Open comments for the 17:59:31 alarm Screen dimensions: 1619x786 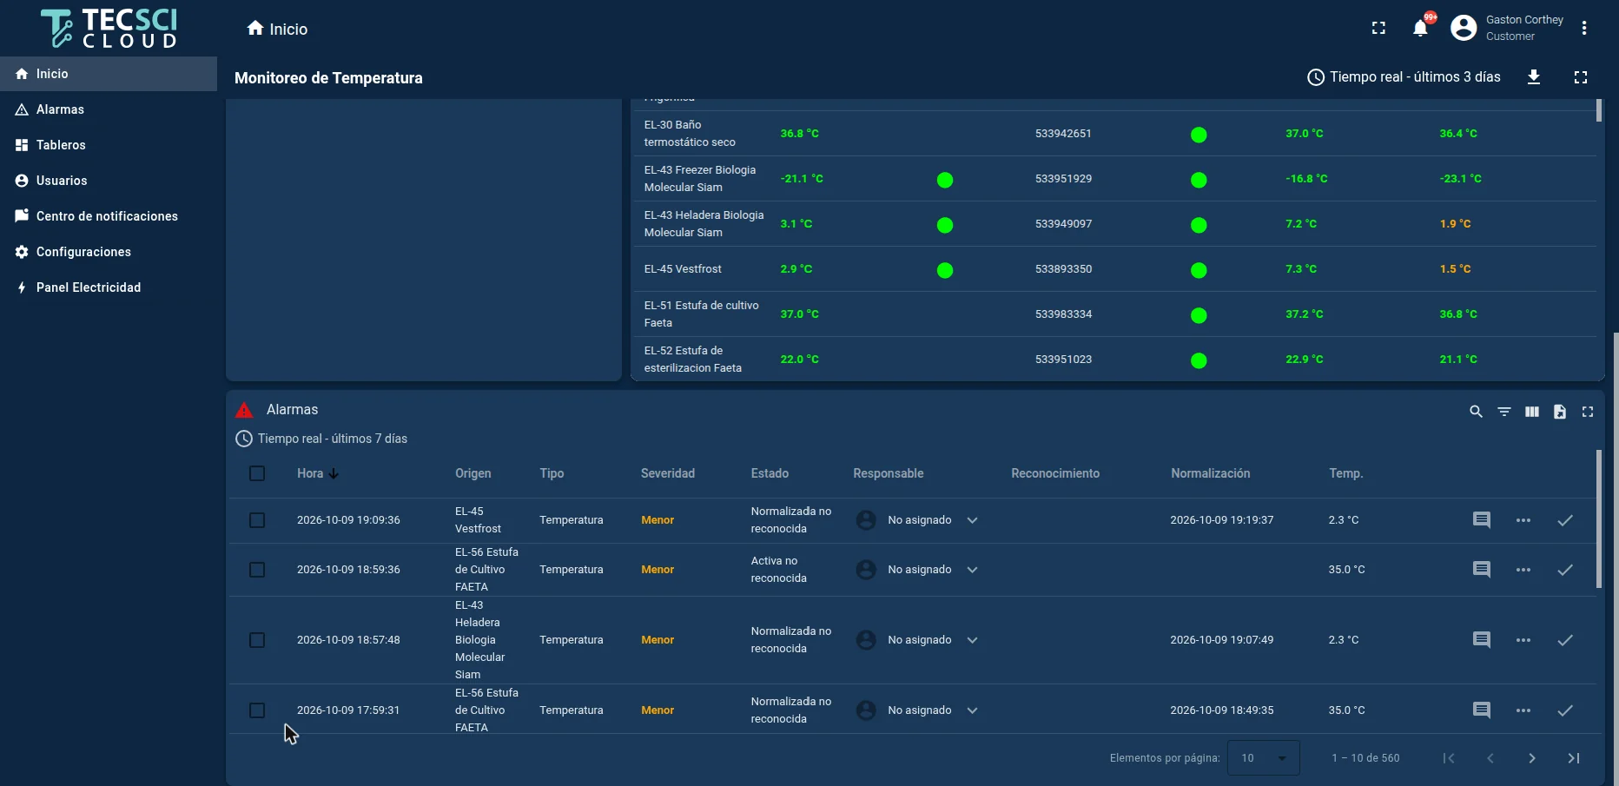coord(1482,710)
